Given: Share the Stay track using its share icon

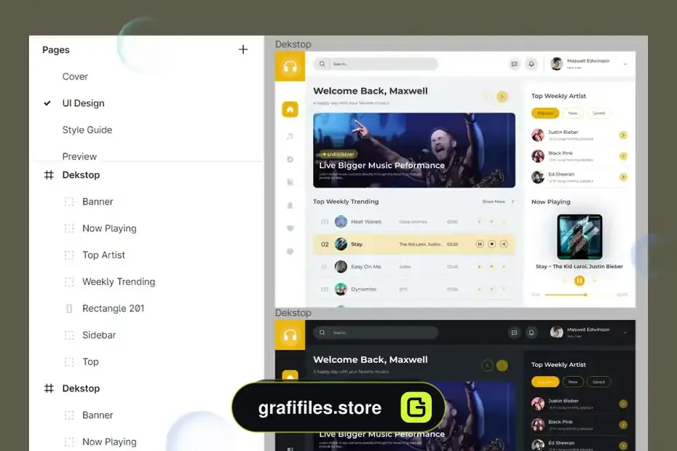Looking at the screenshot, I should click(504, 244).
